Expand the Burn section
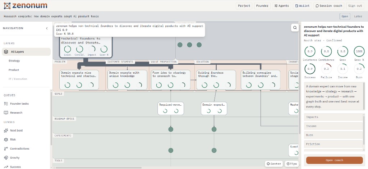 pos(333,135)
